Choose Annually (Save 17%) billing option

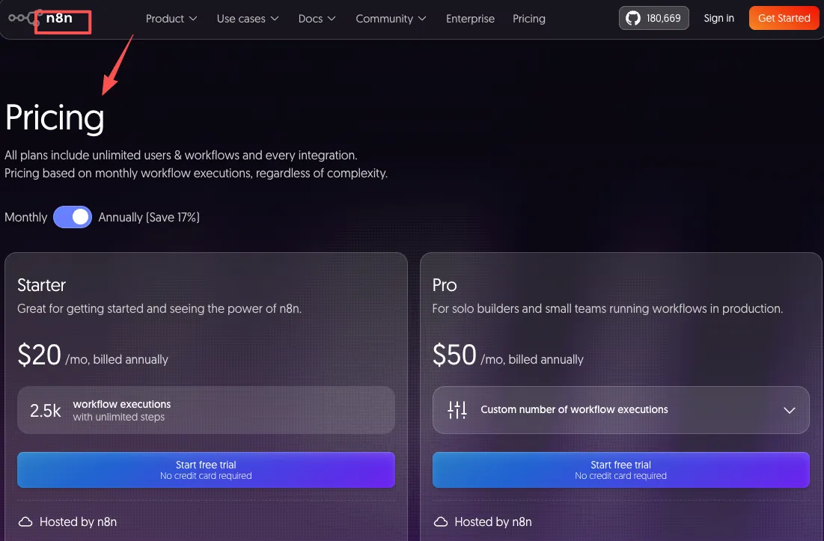click(x=149, y=217)
